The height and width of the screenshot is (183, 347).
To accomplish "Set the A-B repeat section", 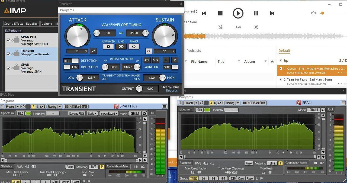I will [x=238, y=27].
